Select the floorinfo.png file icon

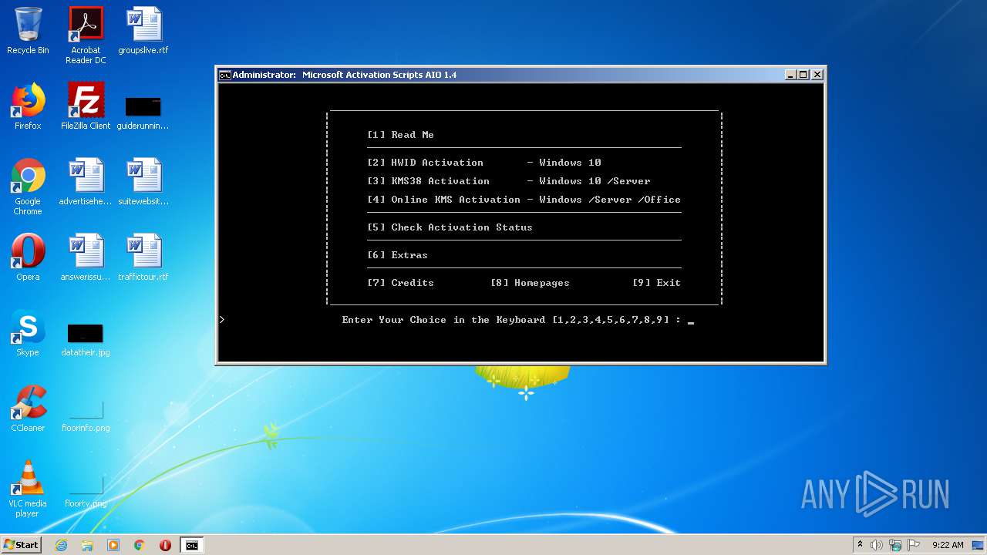86,409
